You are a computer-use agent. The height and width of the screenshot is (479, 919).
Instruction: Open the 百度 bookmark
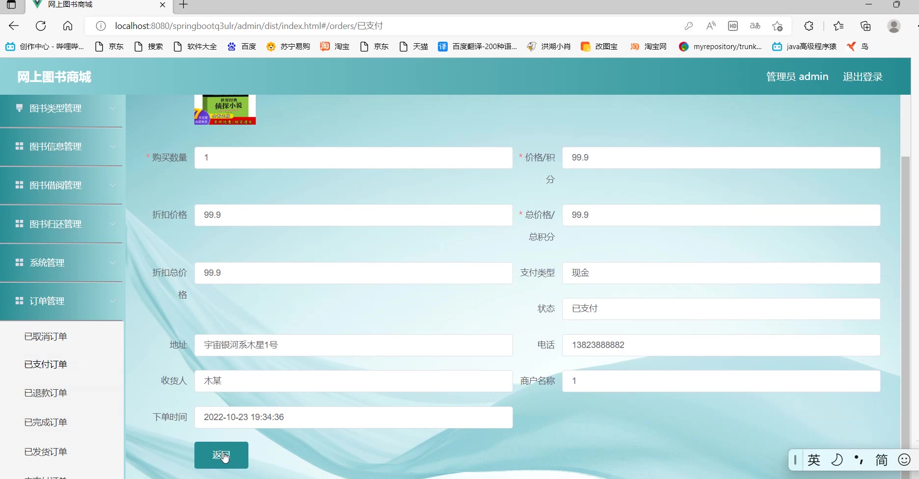(x=242, y=47)
